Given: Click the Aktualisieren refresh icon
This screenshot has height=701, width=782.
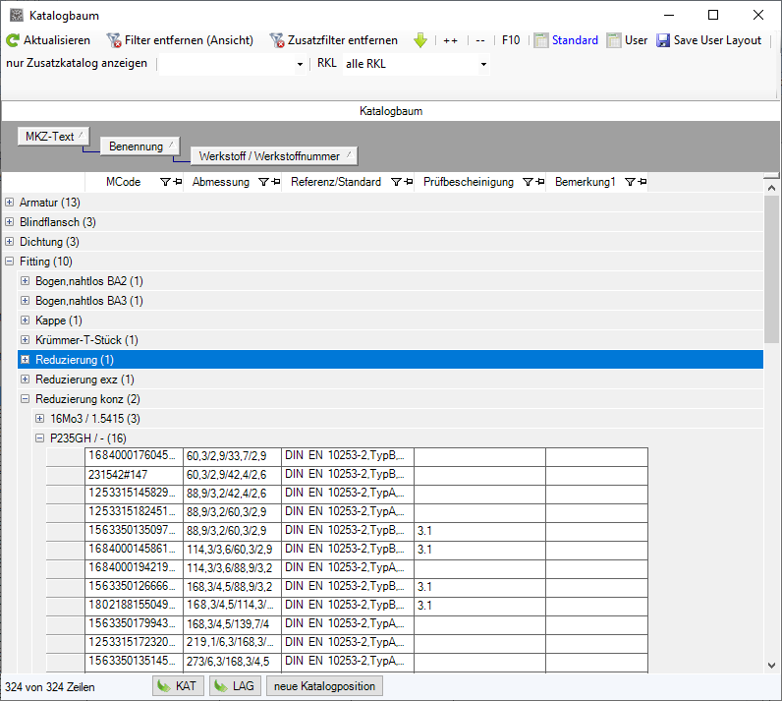Looking at the screenshot, I should (x=13, y=40).
